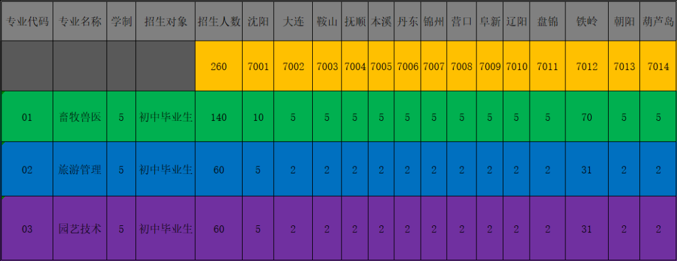Click the 旅游管理 major name cell
677x261 pixels.
(80, 169)
